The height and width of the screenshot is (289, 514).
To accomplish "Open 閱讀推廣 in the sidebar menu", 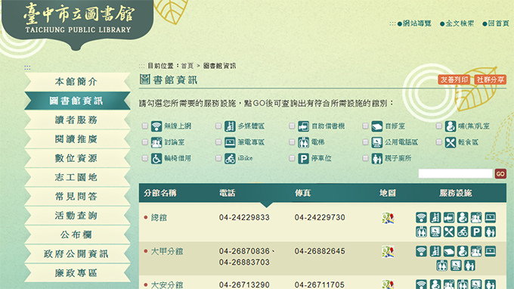I will tap(77, 139).
